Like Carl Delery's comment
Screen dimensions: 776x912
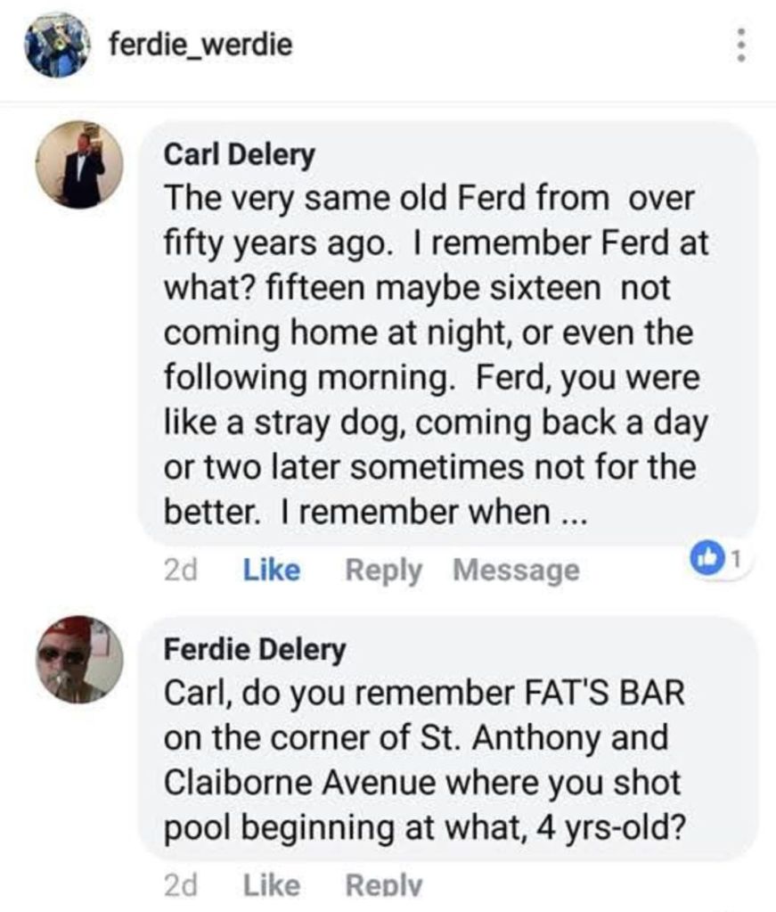point(271,570)
